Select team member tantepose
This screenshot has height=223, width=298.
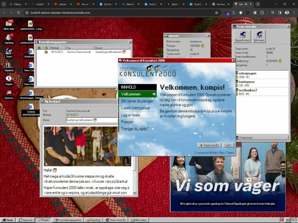[262, 83]
